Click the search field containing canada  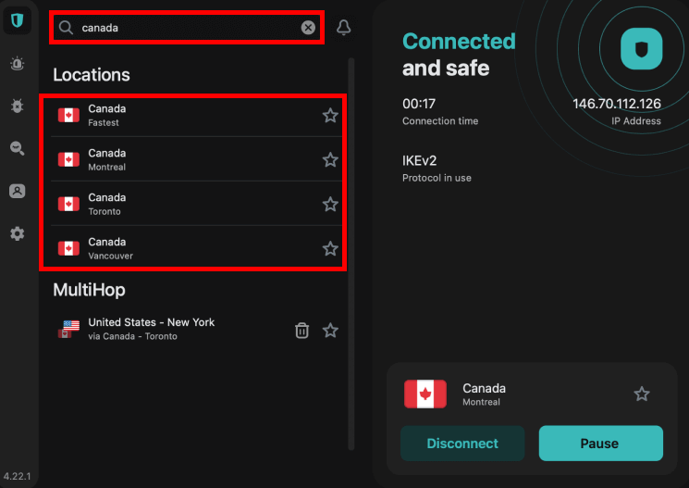tap(187, 28)
